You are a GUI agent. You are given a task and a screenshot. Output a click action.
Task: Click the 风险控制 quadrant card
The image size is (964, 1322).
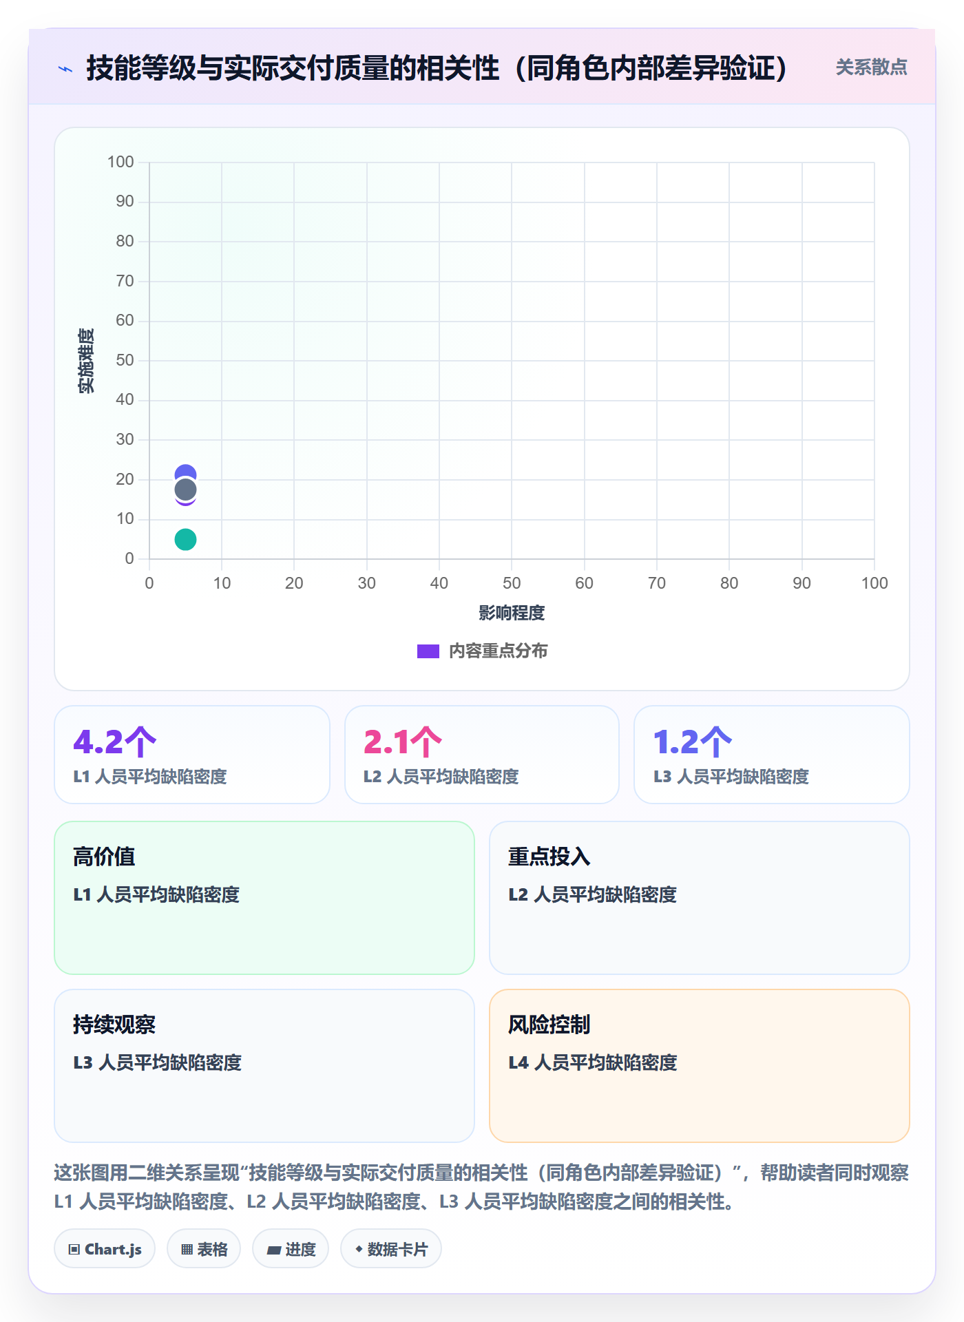[700, 1066]
